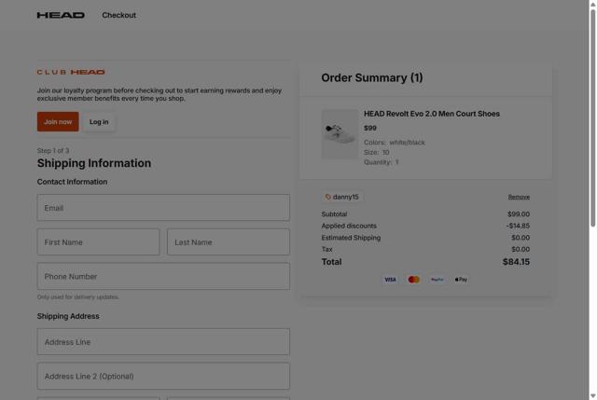Click the Contact Information heading

coord(72,182)
